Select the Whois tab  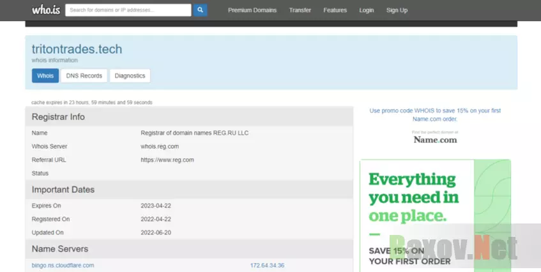45,75
